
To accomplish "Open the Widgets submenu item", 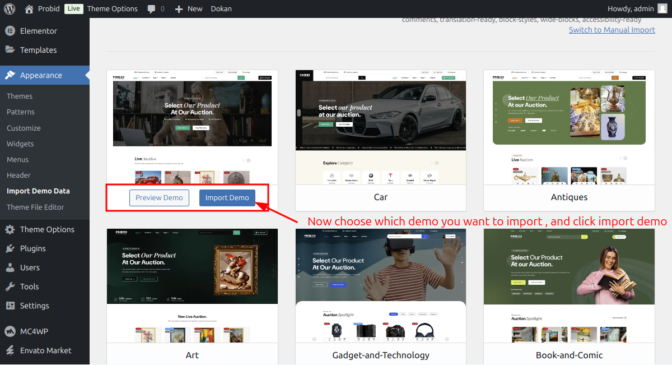I will [20, 144].
